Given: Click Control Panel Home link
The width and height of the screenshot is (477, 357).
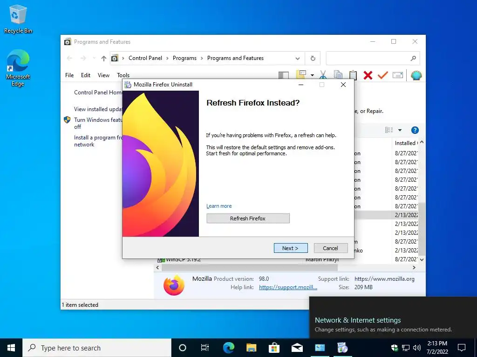Looking at the screenshot, I should (98, 93).
